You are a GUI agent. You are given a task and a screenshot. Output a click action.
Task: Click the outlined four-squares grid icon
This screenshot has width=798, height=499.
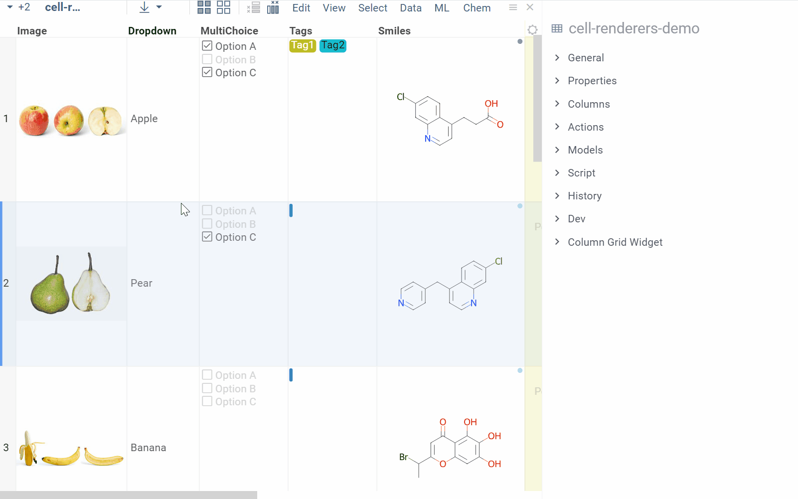pyautogui.click(x=223, y=7)
